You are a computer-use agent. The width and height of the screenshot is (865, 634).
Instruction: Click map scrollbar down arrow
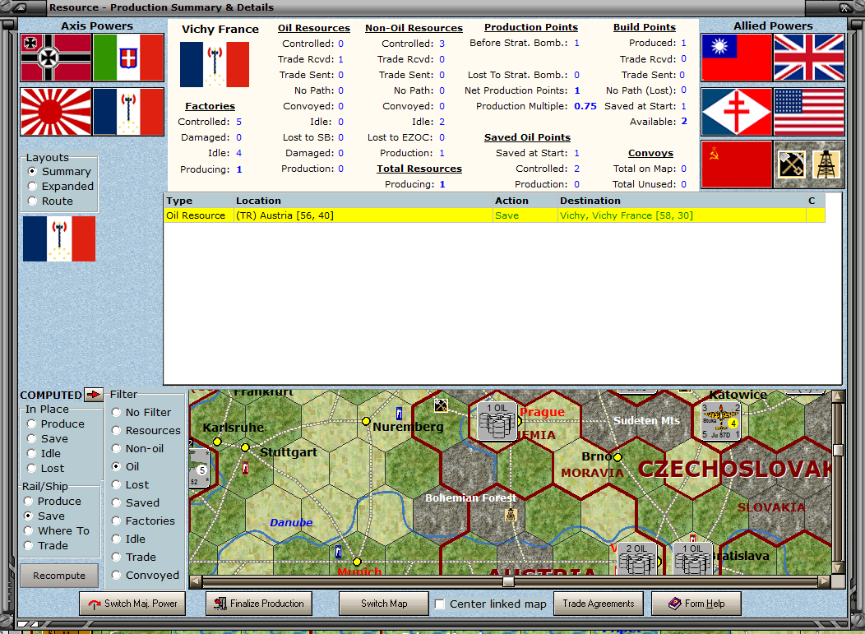(838, 567)
